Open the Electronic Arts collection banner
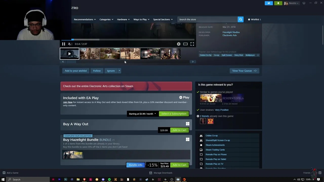Screen dimensions: 324x182 coord(126,86)
